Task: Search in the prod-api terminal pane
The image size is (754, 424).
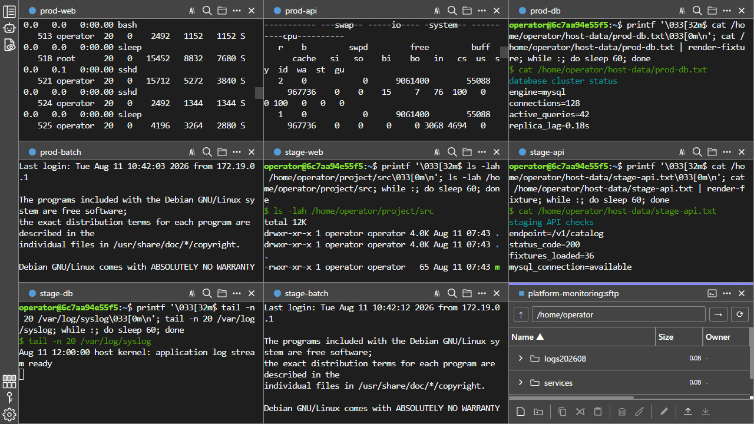Action: (x=452, y=11)
